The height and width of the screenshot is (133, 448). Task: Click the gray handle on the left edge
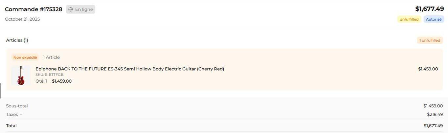tap(1, 91)
